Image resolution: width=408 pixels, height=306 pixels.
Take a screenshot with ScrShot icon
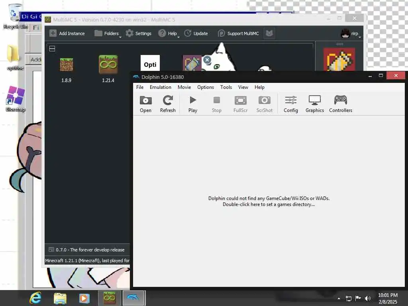tap(265, 104)
